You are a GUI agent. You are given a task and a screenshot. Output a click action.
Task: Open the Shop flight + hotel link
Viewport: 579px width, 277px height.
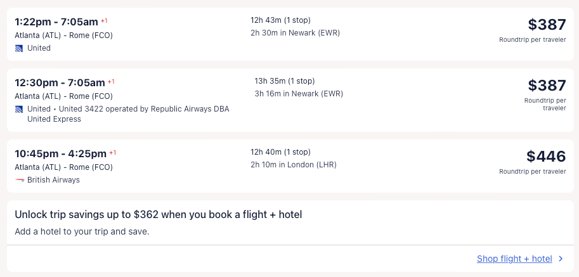tap(514, 259)
